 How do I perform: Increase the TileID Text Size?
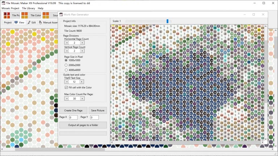[x=81, y=82]
